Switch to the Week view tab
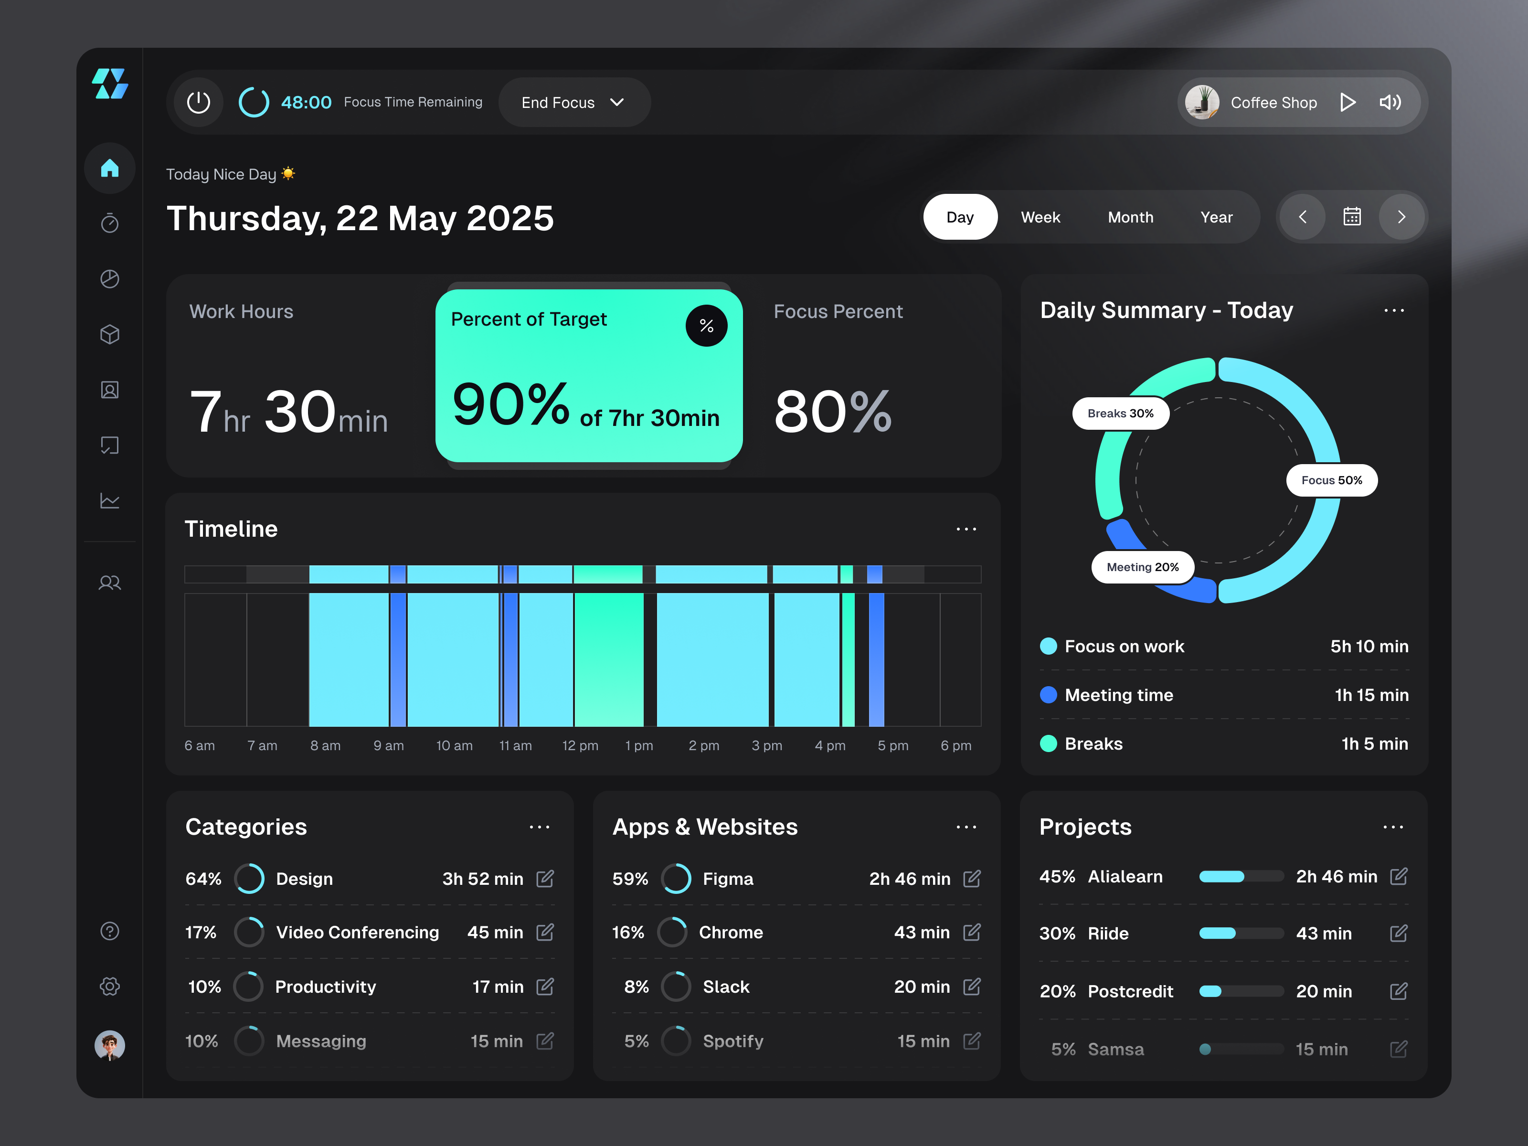Image resolution: width=1528 pixels, height=1146 pixels. [x=1040, y=216]
